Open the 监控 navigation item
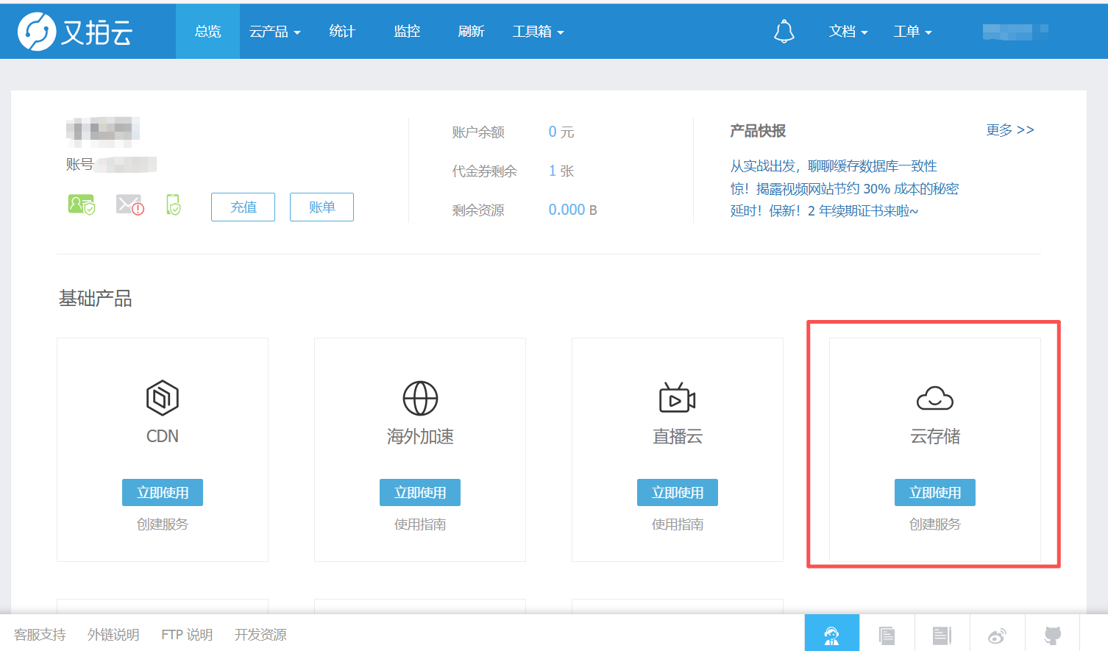1108x651 pixels. coord(407,32)
